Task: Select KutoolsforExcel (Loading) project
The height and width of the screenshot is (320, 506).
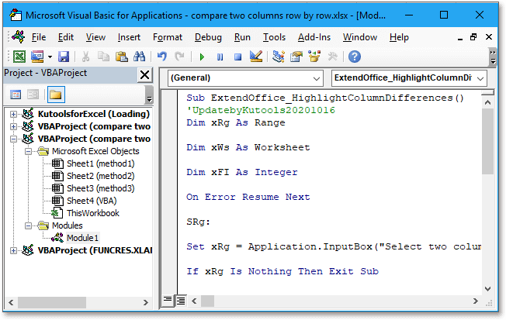Action: pyautogui.click(x=94, y=114)
